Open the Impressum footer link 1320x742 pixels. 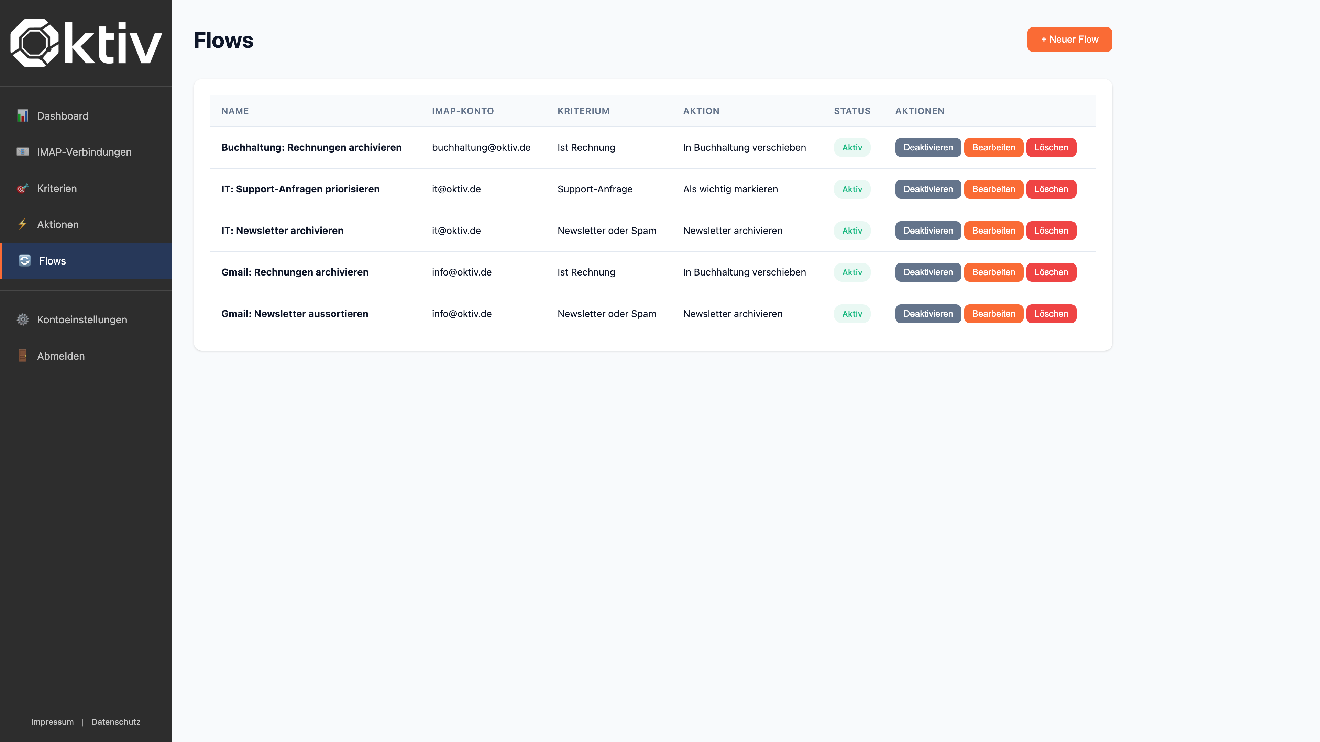52,722
